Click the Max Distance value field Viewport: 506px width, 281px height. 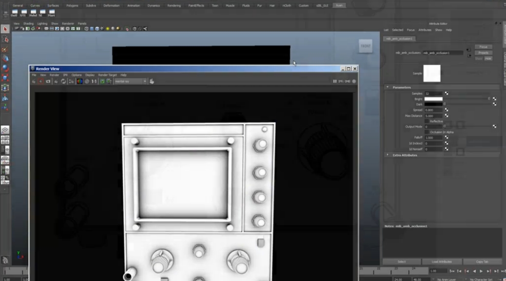(433, 116)
